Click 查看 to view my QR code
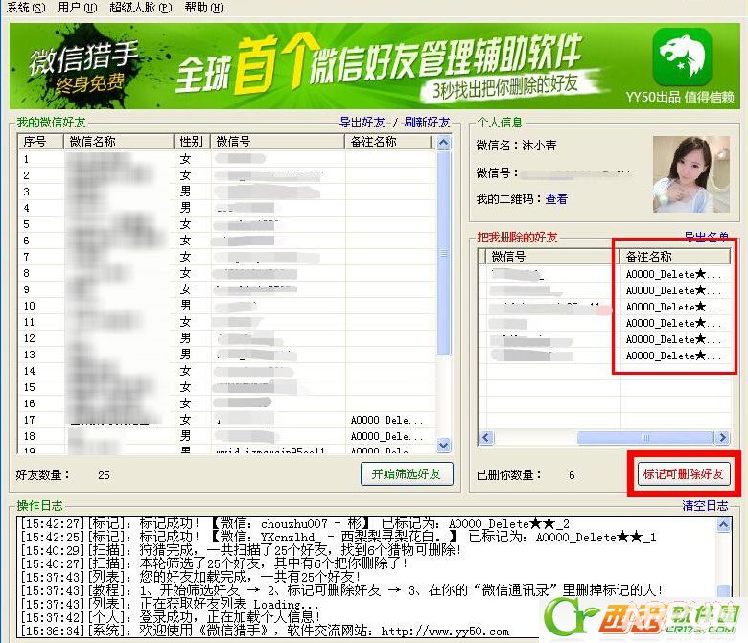The height and width of the screenshot is (643, 748). pos(556,199)
